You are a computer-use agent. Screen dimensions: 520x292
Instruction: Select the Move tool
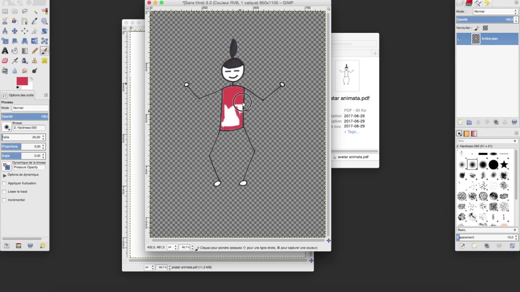click(x=15, y=31)
